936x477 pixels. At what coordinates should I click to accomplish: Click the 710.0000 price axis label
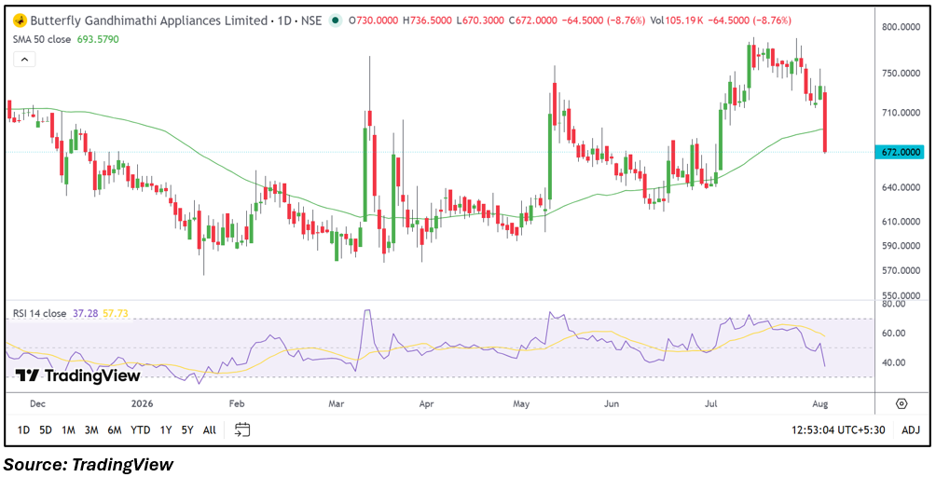(902, 113)
